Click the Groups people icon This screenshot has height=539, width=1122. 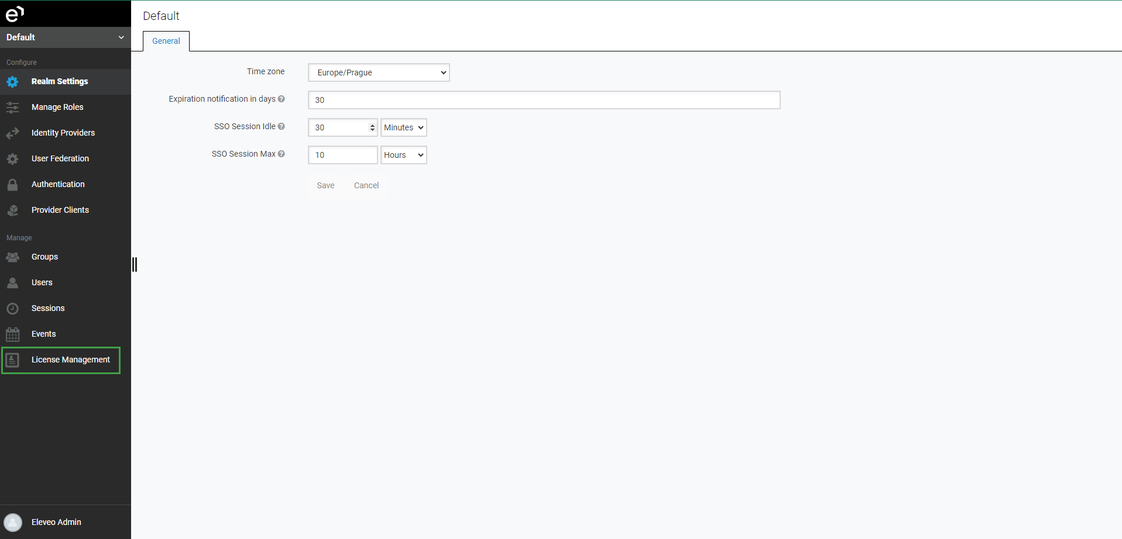tap(12, 257)
